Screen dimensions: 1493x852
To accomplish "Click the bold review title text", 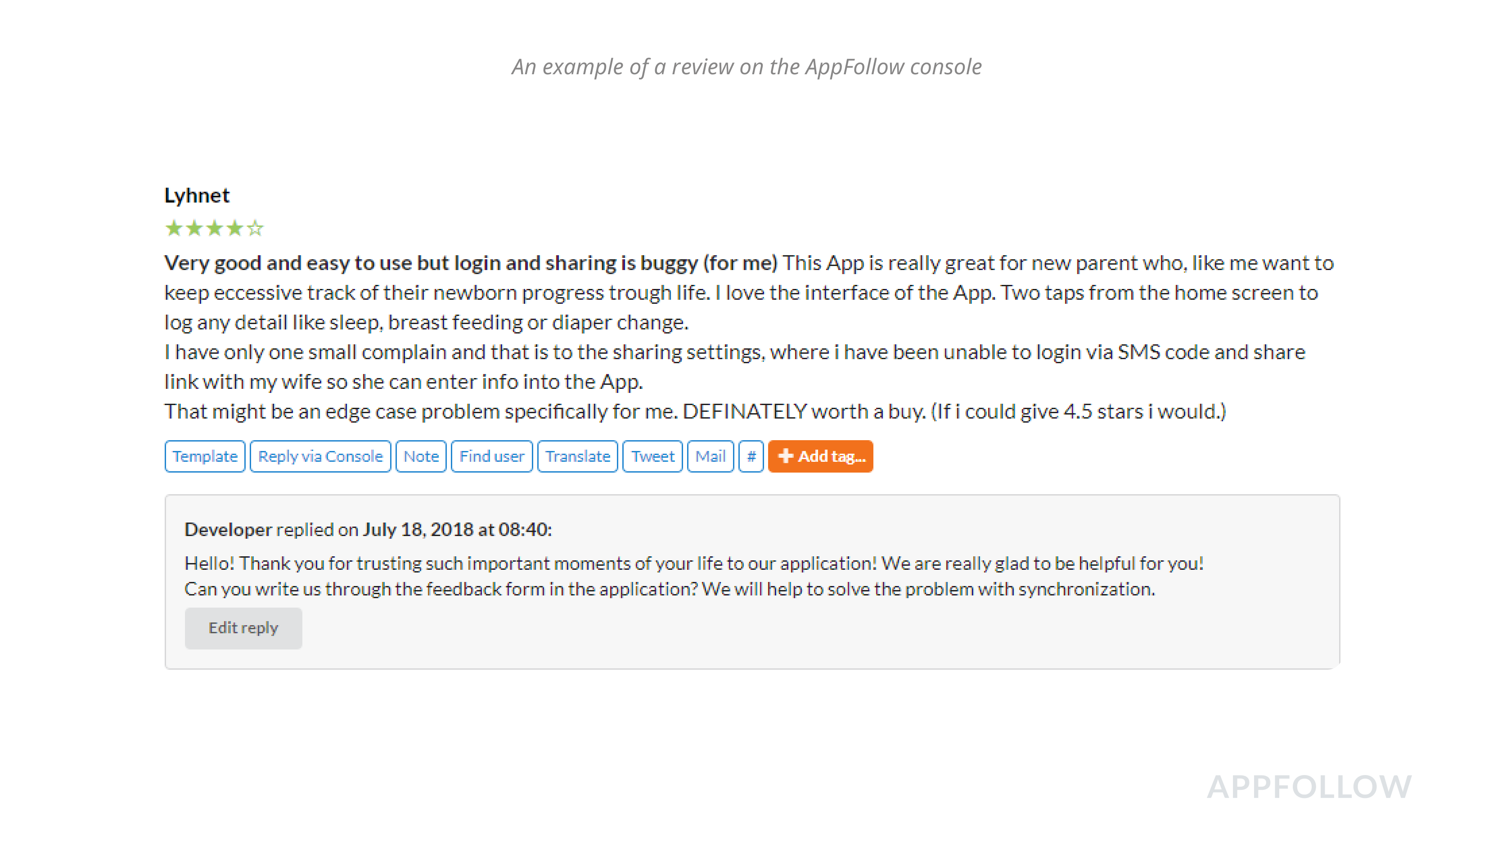I will pos(470,263).
